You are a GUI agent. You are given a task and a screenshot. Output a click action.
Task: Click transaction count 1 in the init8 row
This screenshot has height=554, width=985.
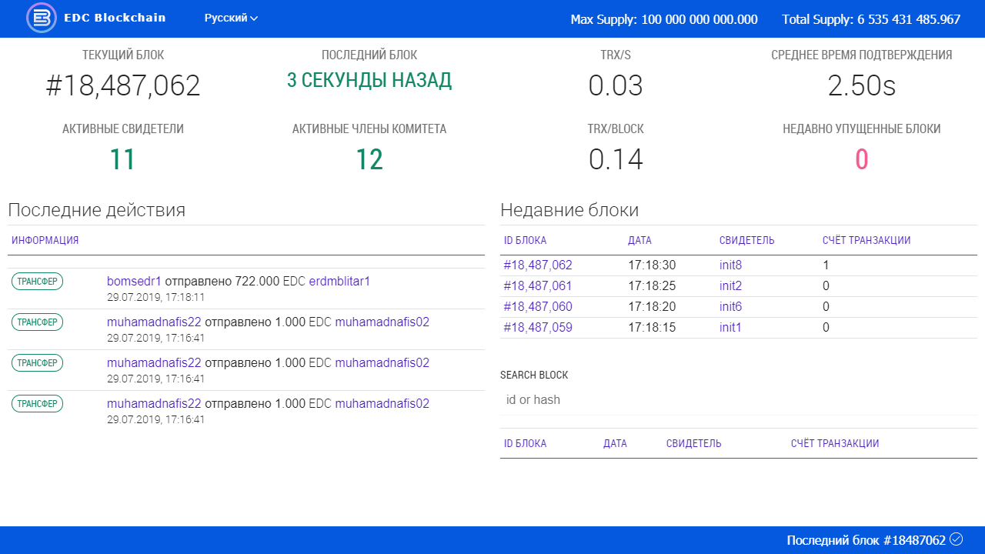tap(826, 265)
